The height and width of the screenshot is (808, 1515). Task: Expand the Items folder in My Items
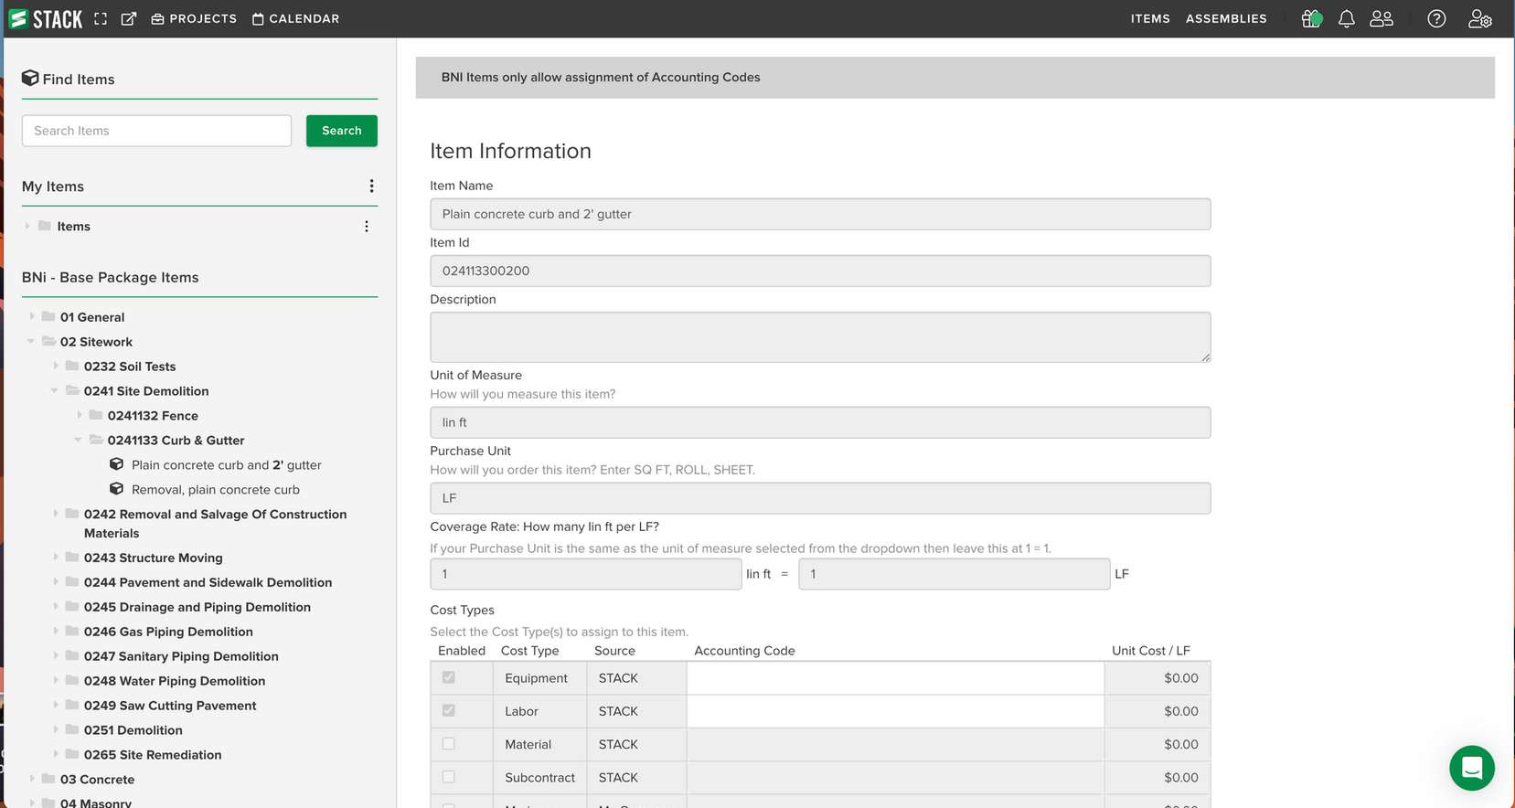(x=27, y=226)
